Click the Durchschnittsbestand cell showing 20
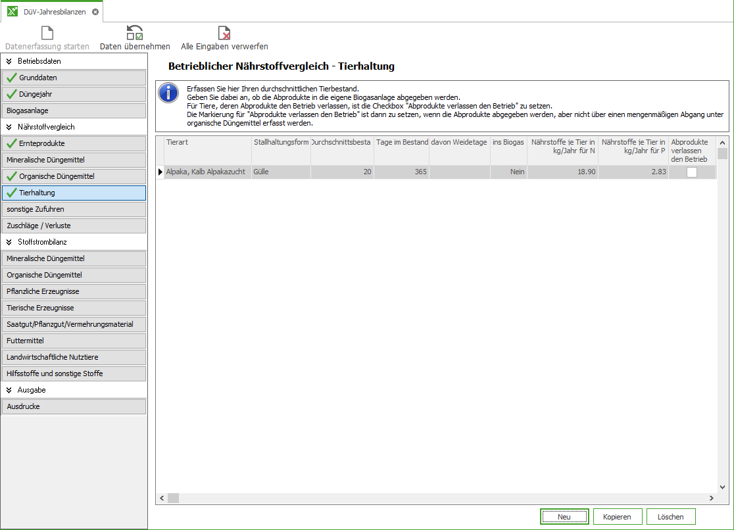 (x=342, y=172)
